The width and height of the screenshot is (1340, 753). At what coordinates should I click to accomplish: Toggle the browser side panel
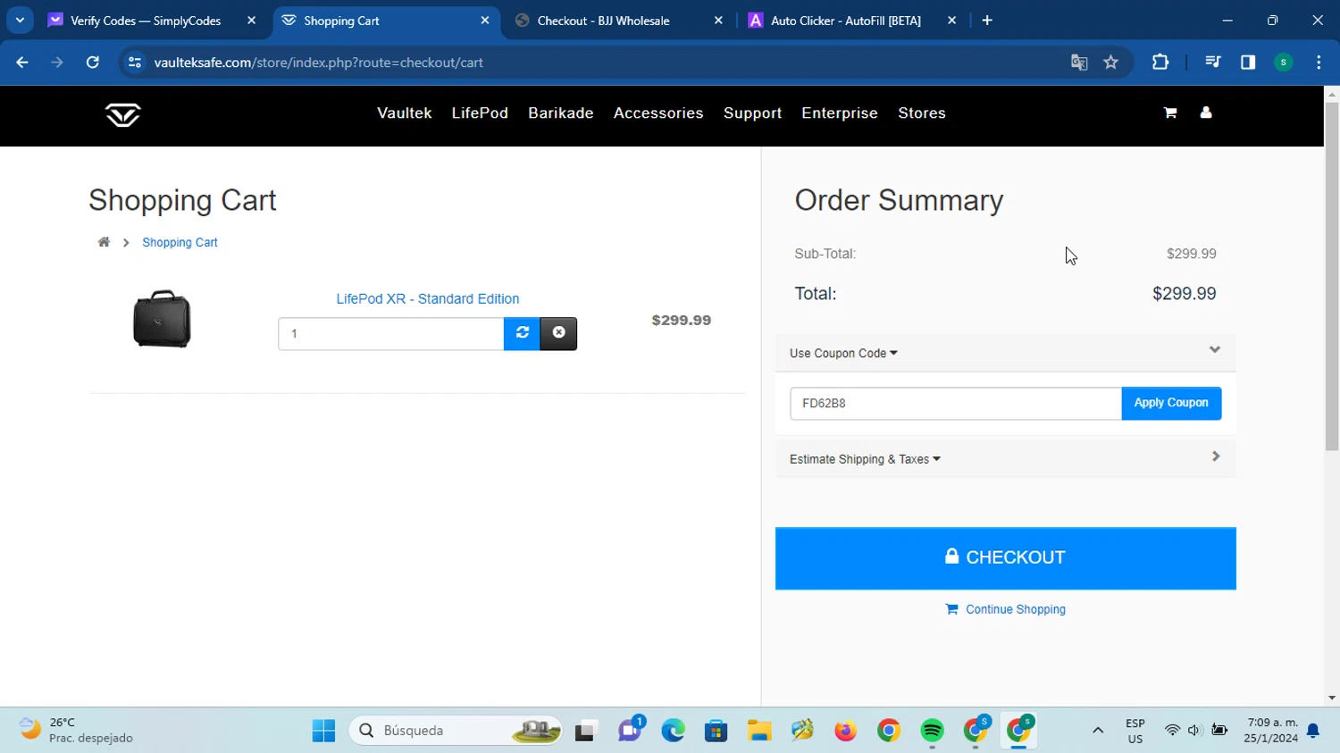pos(1248,63)
